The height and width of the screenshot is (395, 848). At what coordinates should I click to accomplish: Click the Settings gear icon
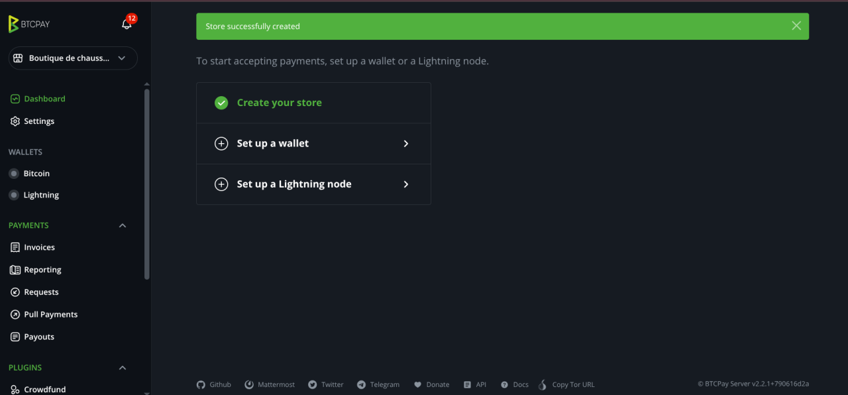click(x=15, y=121)
